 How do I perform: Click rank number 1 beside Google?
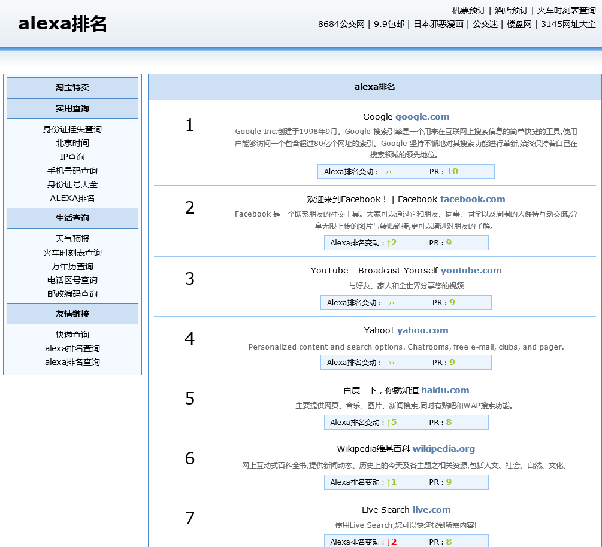click(x=190, y=126)
